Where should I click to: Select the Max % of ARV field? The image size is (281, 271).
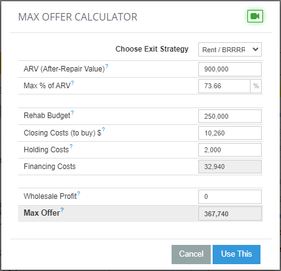[x=224, y=86]
